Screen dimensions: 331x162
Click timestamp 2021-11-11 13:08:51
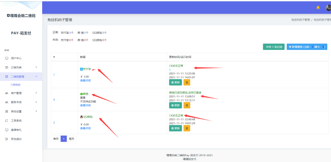[x=182, y=96]
